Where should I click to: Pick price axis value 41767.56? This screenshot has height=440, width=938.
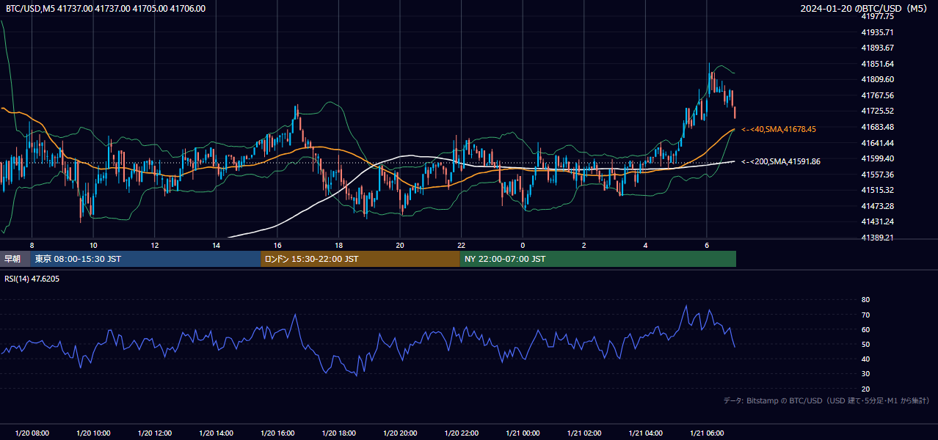pos(877,95)
